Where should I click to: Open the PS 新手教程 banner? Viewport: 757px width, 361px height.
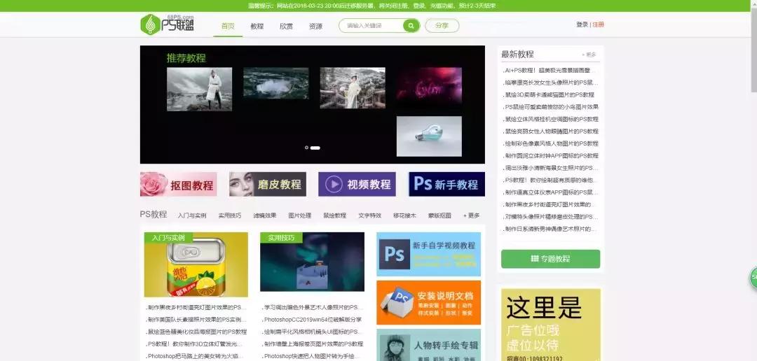tap(446, 184)
